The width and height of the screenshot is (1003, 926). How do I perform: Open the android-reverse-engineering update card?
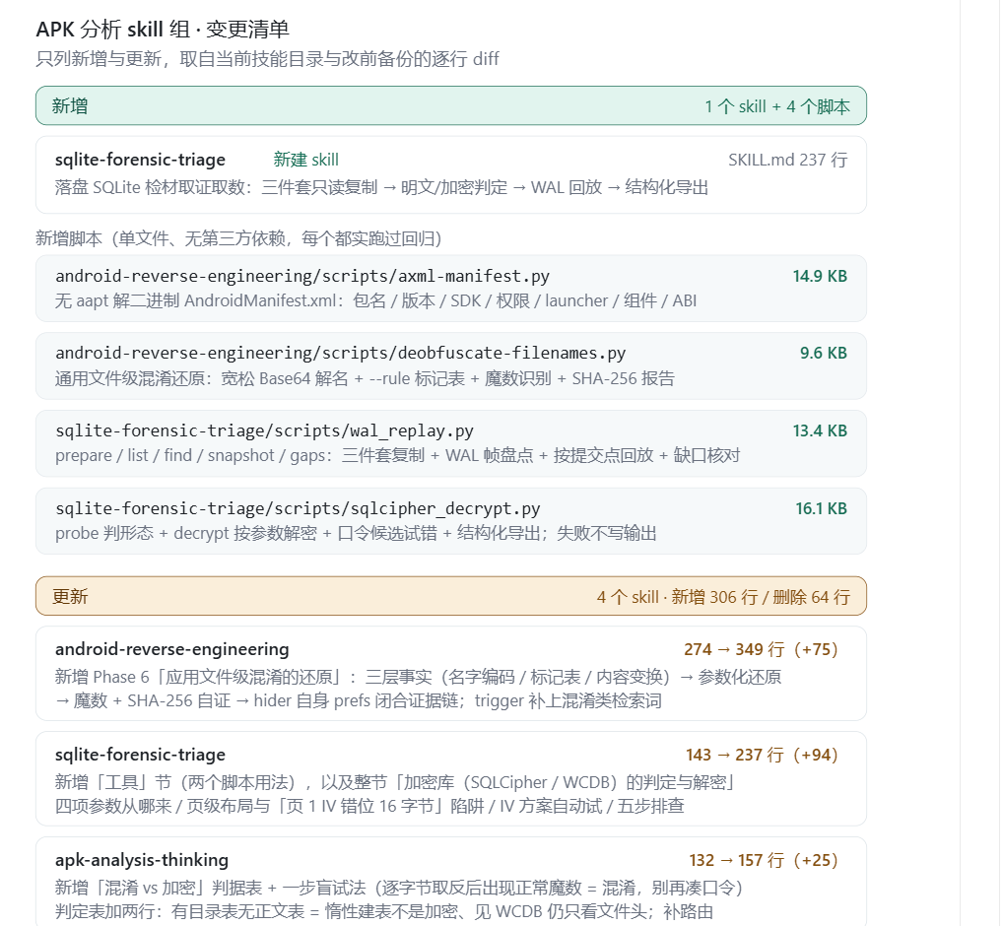(x=451, y=674)
